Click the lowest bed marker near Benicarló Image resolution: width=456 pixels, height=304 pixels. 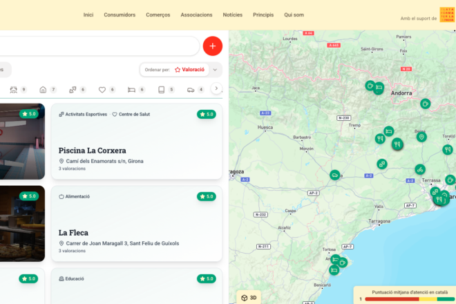click(x=334, y=270)
